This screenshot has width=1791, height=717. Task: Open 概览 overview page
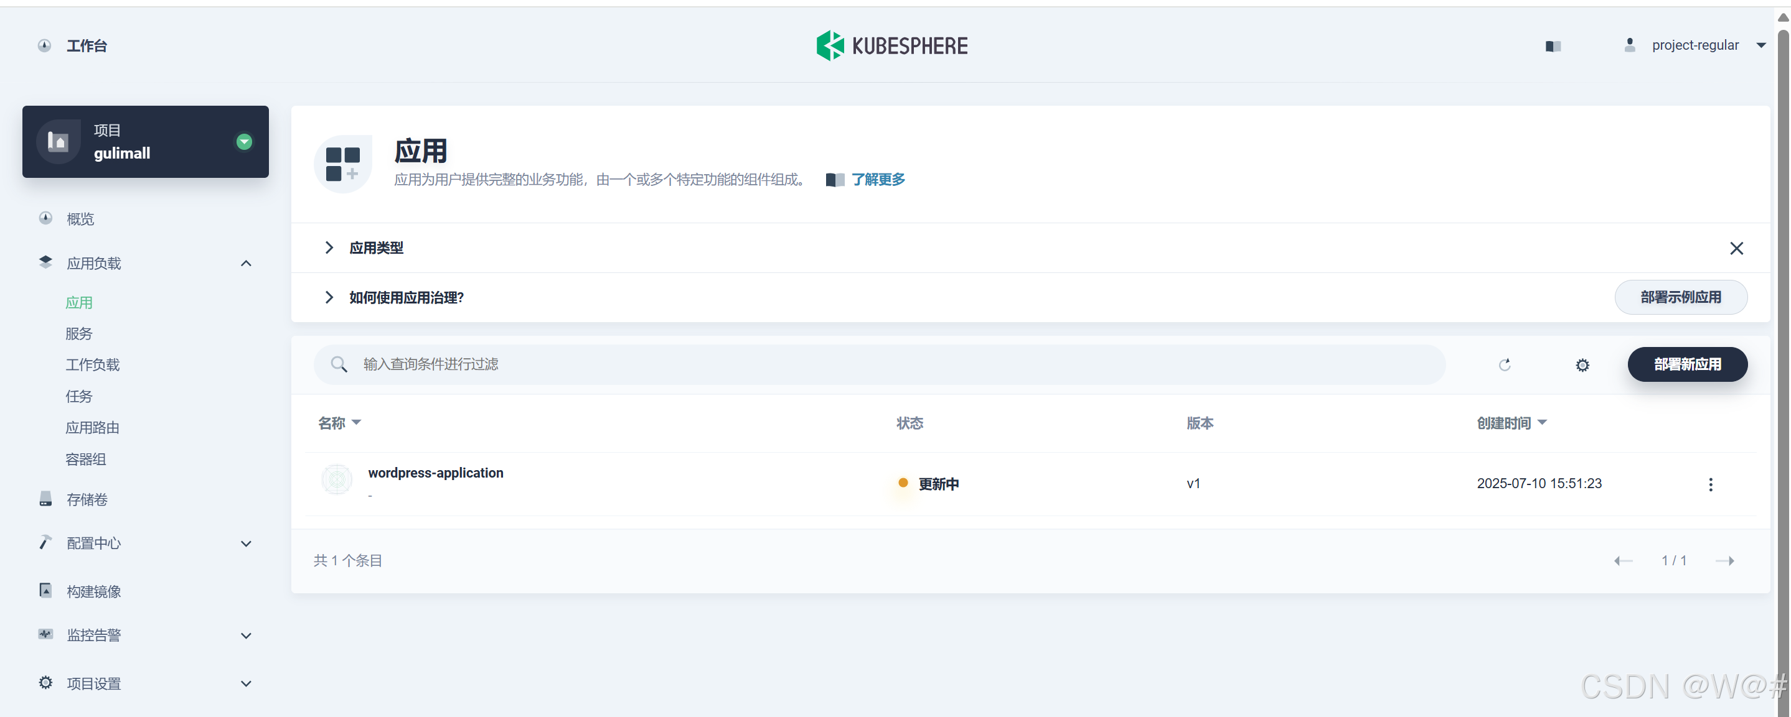click(80, 219)
